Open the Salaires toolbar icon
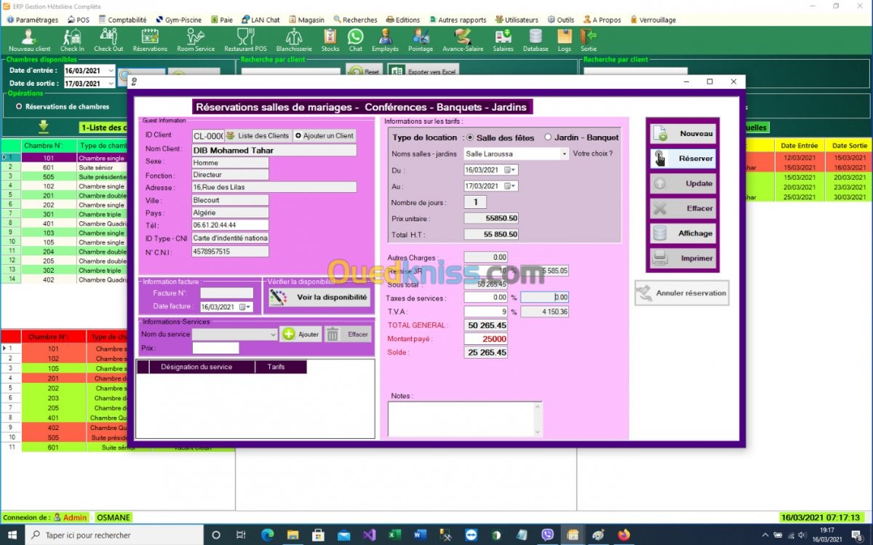The height and width of the screenshot is (545, 873). pyautogui.click(x=503, y=40)
